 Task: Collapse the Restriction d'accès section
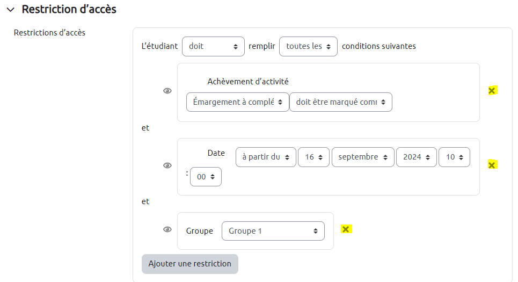(11, 9)
